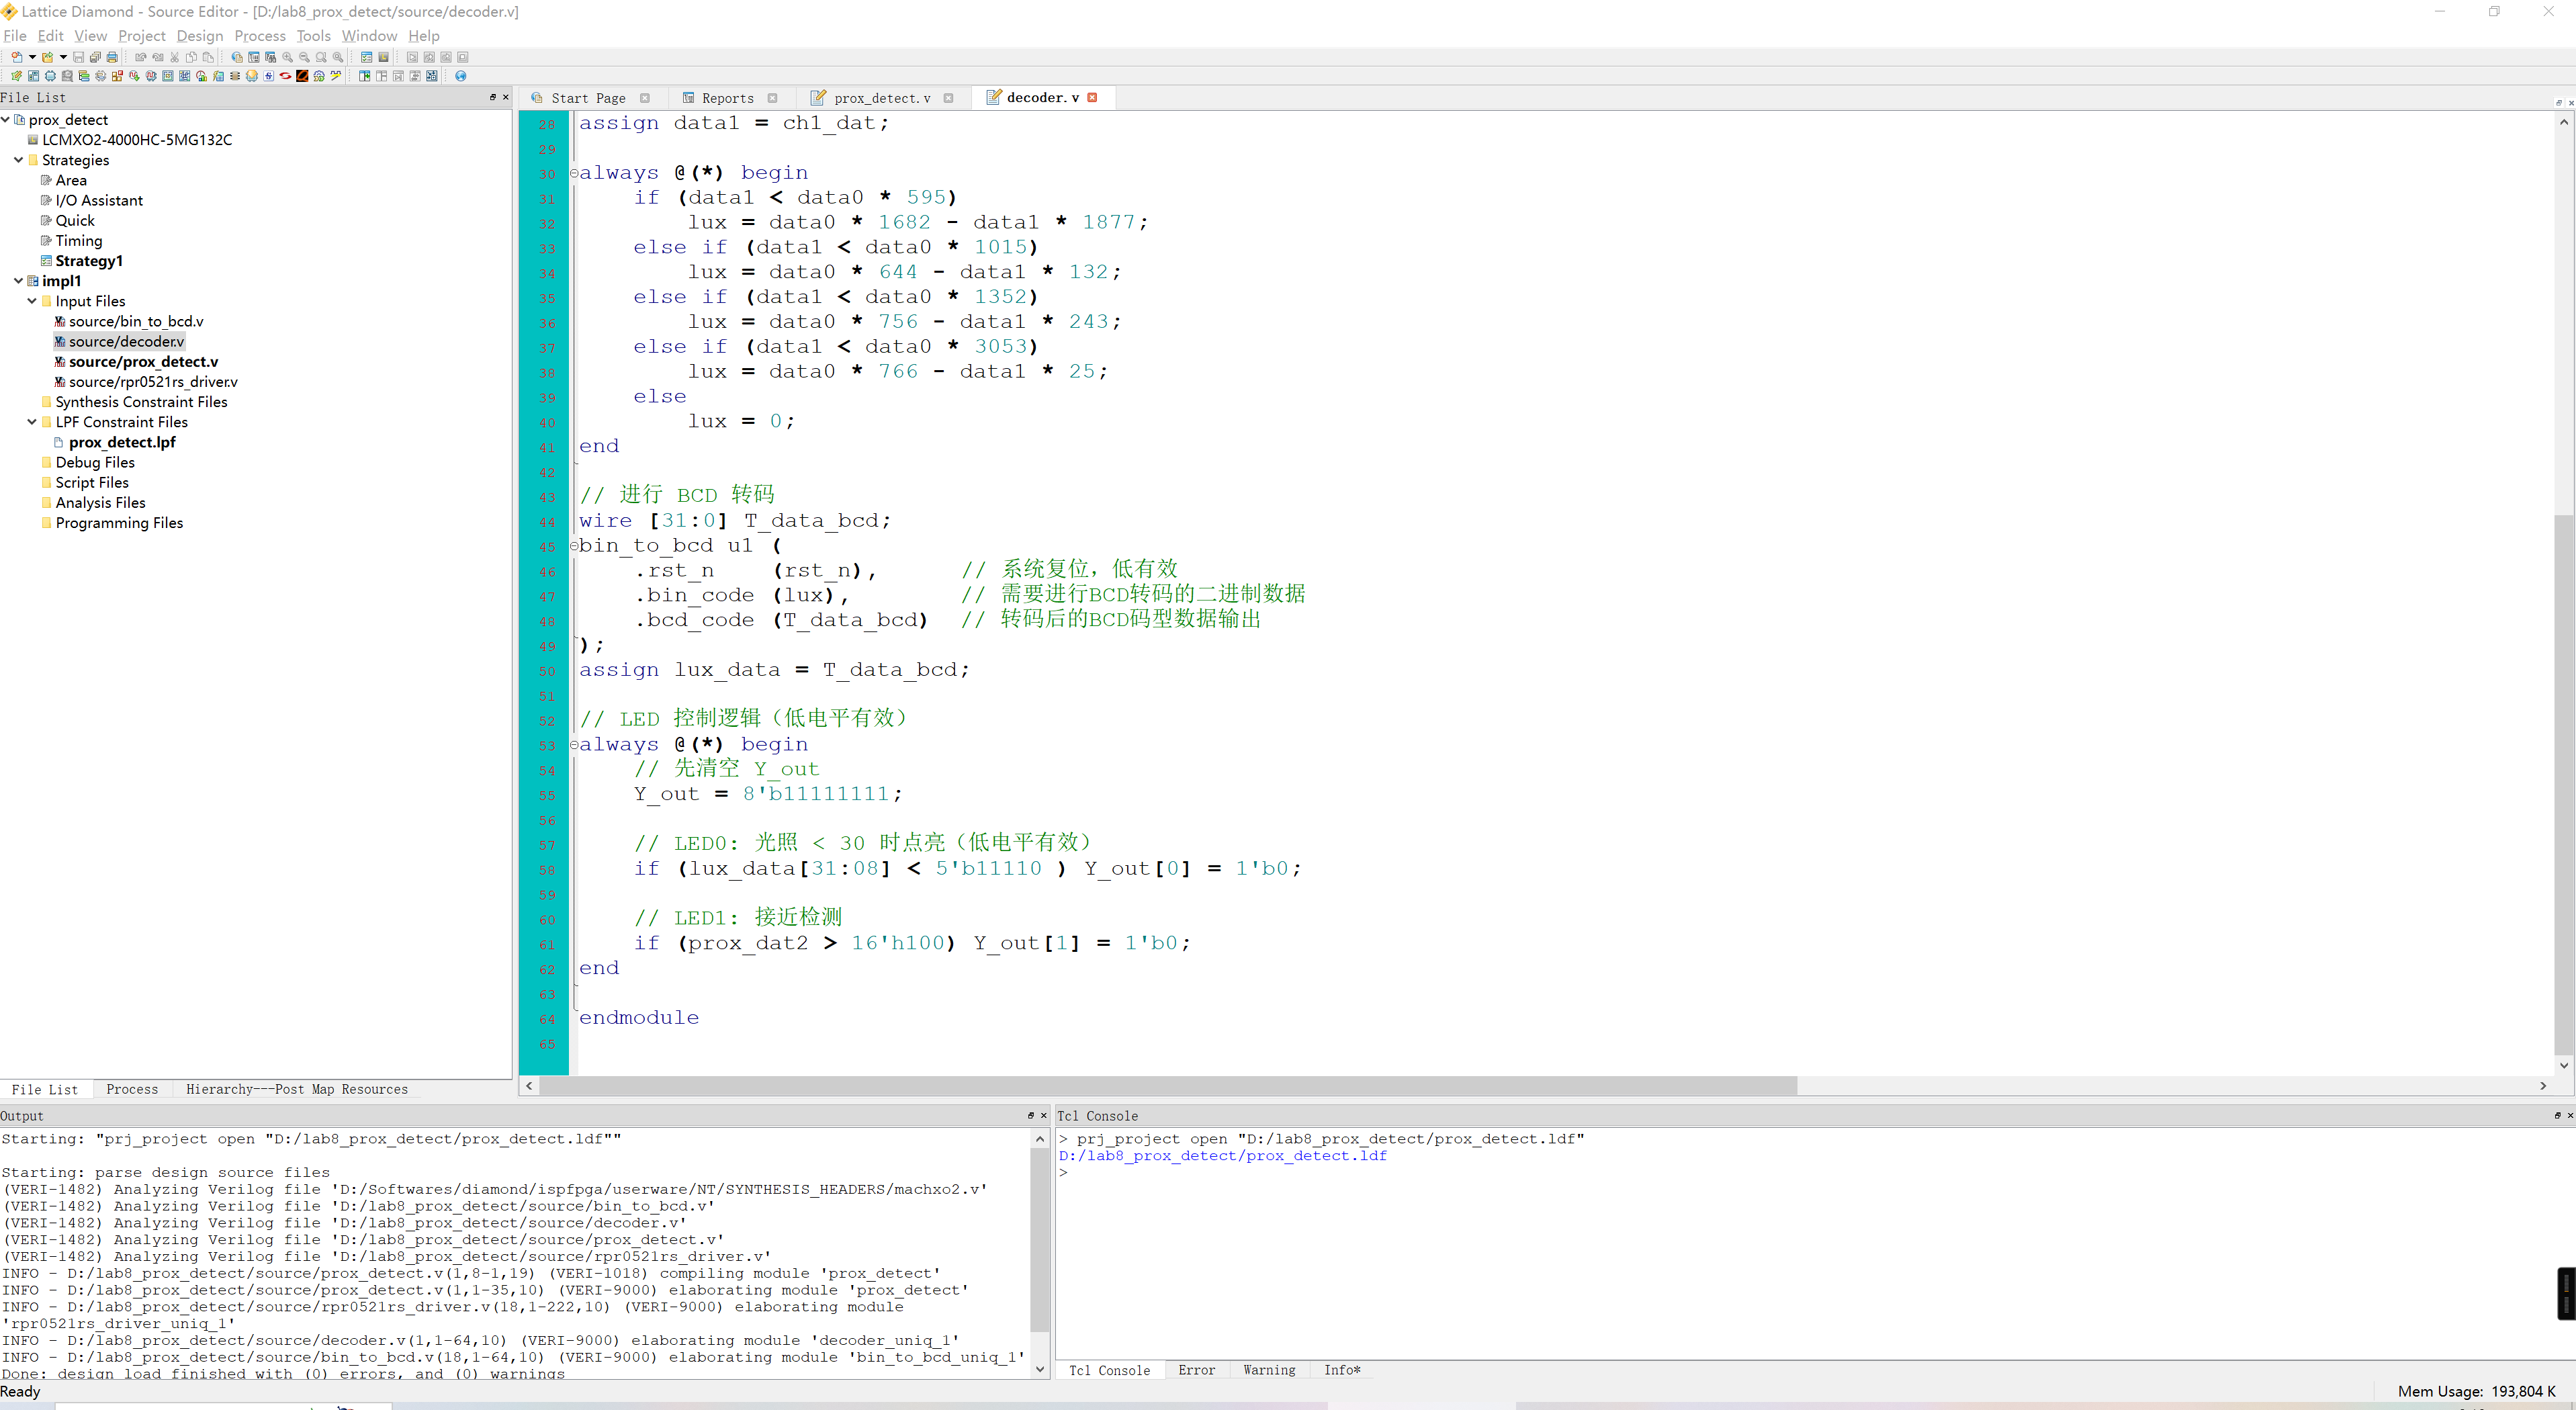Click the editor vertical scrollbar

(x=2564, y=784)
